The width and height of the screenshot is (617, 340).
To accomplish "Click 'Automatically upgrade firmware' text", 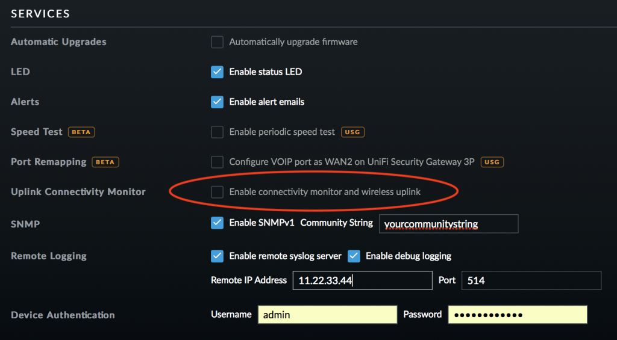I will coord(293,42).
